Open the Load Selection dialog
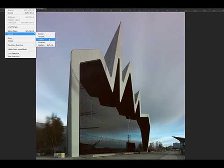Screen dimensions: 224x168 (x=20, y=53)
